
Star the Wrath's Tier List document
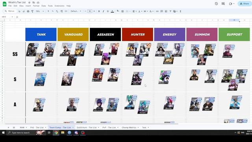click(x=29, y=3)
